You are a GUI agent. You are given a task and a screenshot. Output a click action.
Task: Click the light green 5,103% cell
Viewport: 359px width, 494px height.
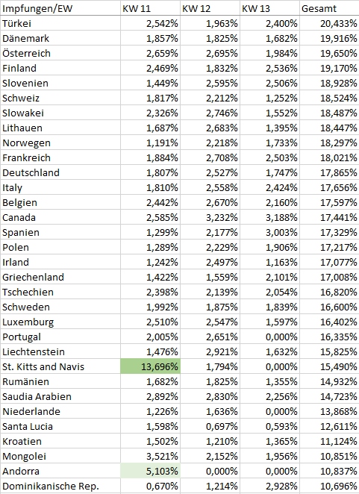click(150, 471)
